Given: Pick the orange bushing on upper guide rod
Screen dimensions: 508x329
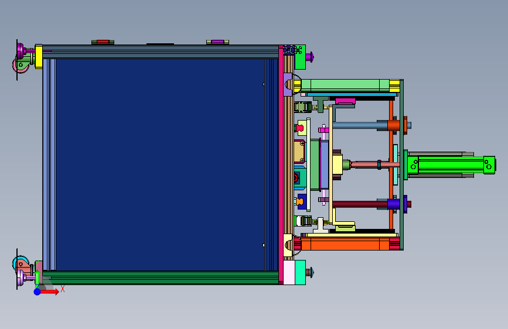Looking at the screenshot, I should [394, 125].
